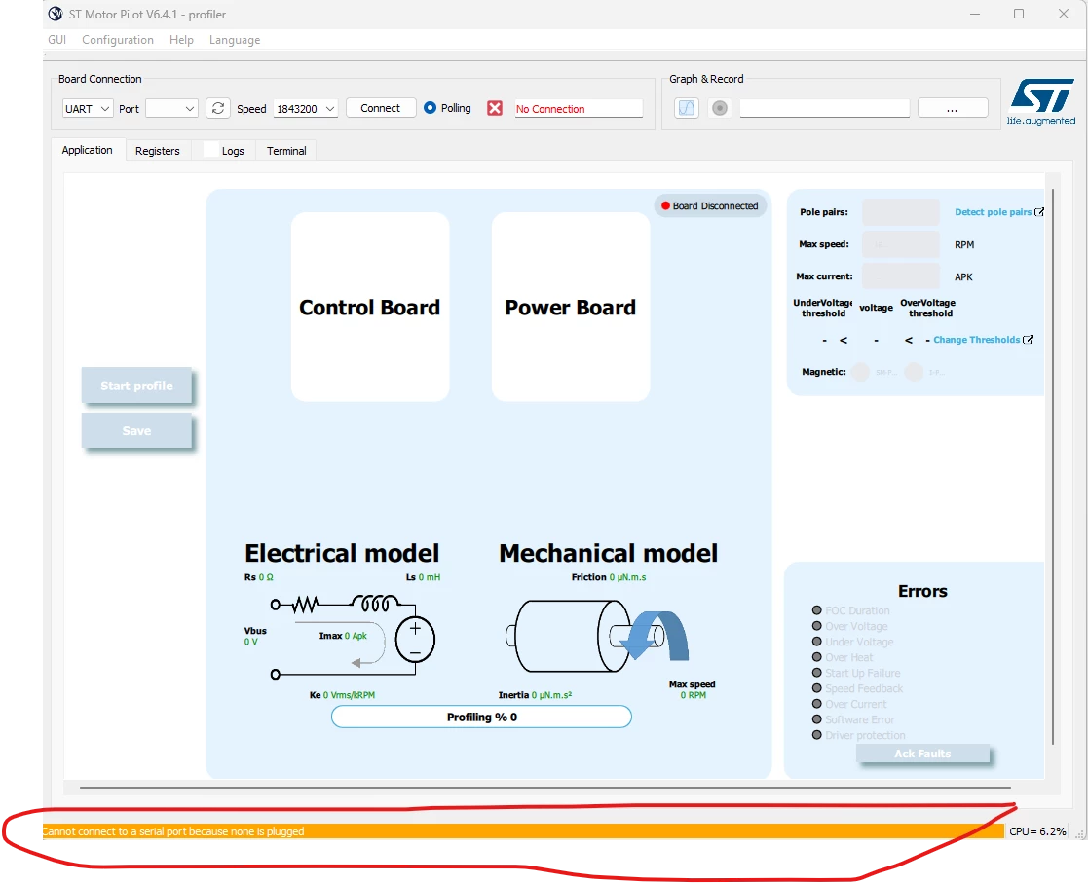Click the CPU= 6.2% status text
Image resolution: width=1088 pixels, height=884 pixels.
1037,831
